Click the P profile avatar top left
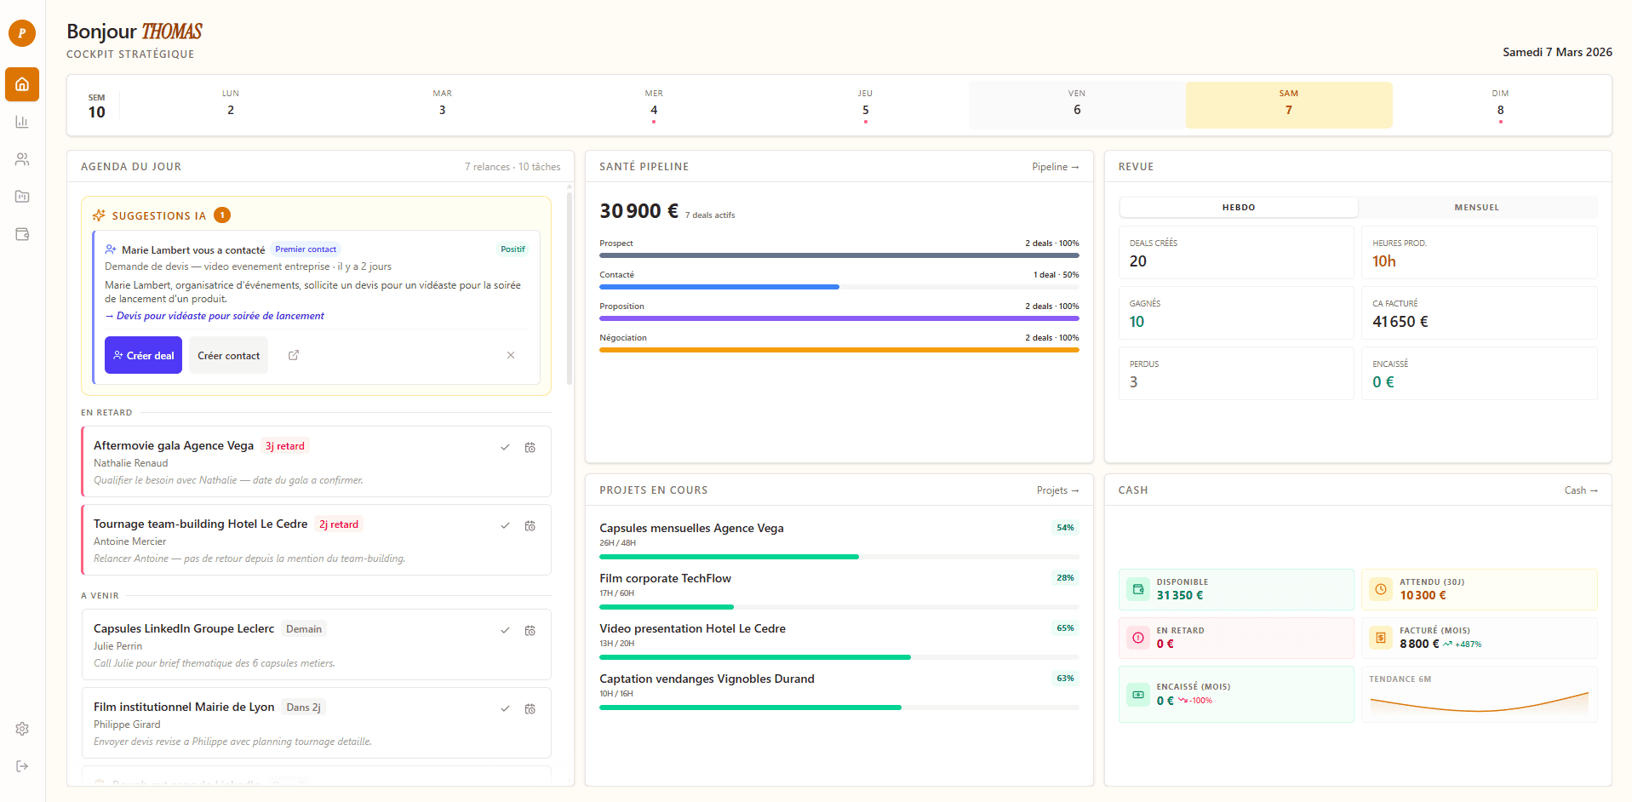 click(21, 33)
